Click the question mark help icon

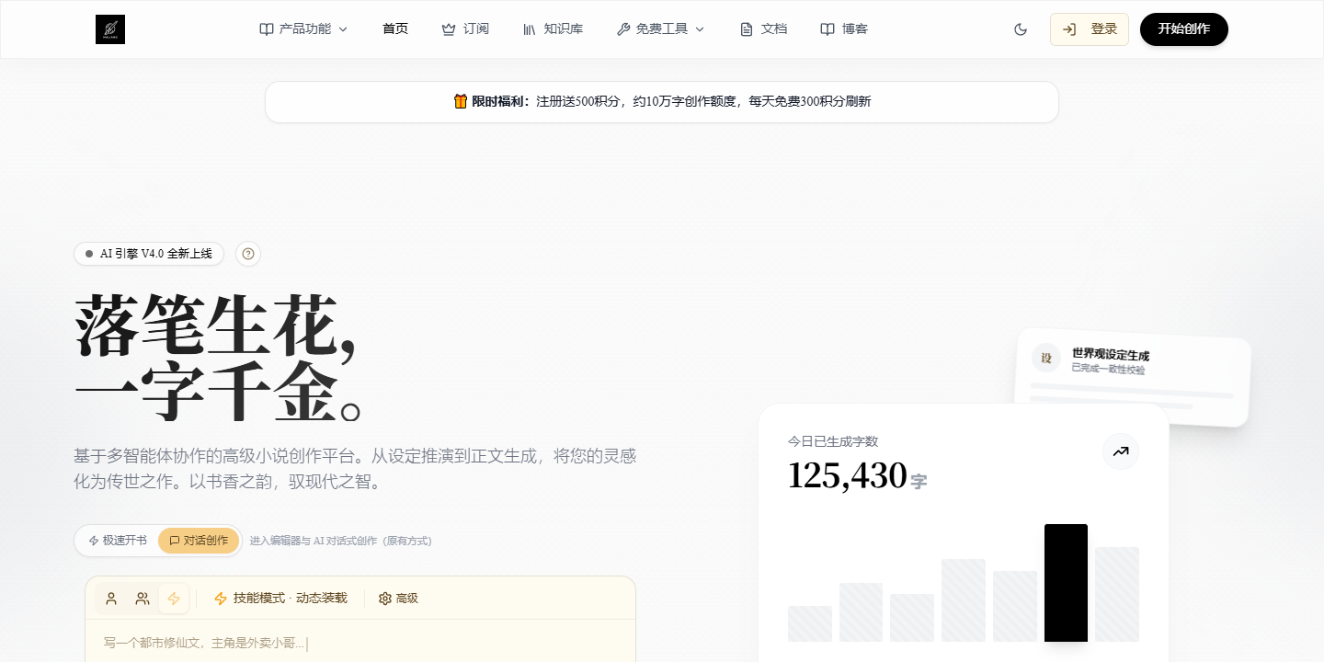click(x=248, y=254)
